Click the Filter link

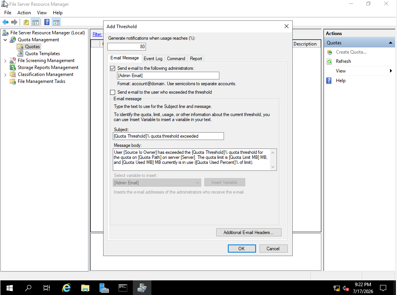coord(97,34)
